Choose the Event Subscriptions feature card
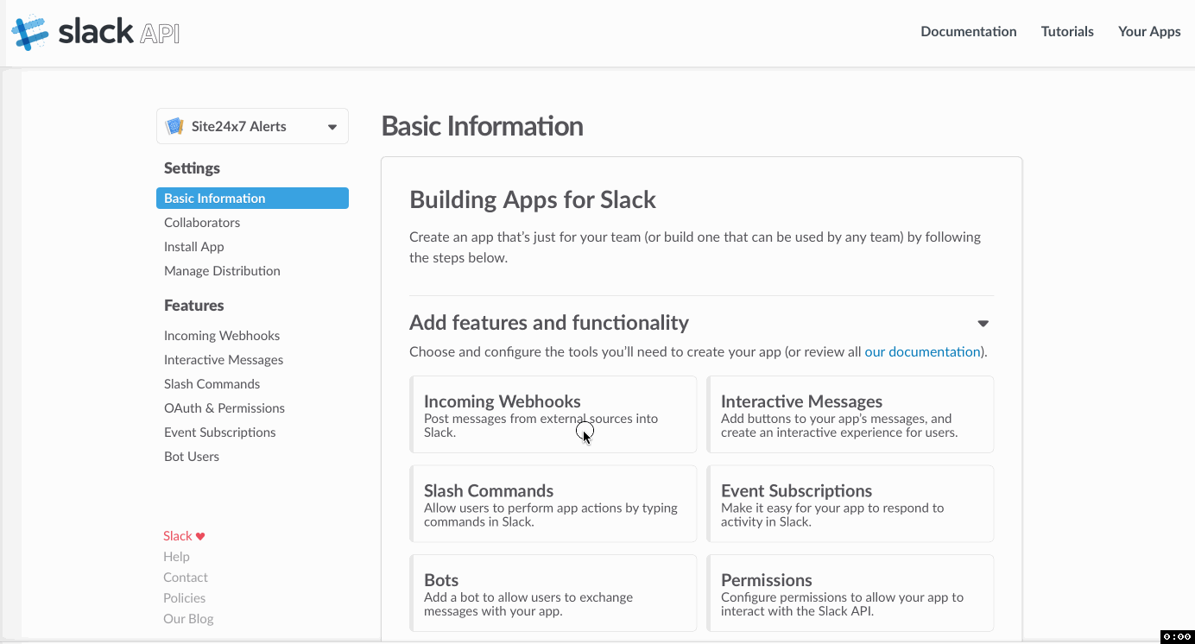This screenshot has width=1195, height=644. [x=850, y=504]
